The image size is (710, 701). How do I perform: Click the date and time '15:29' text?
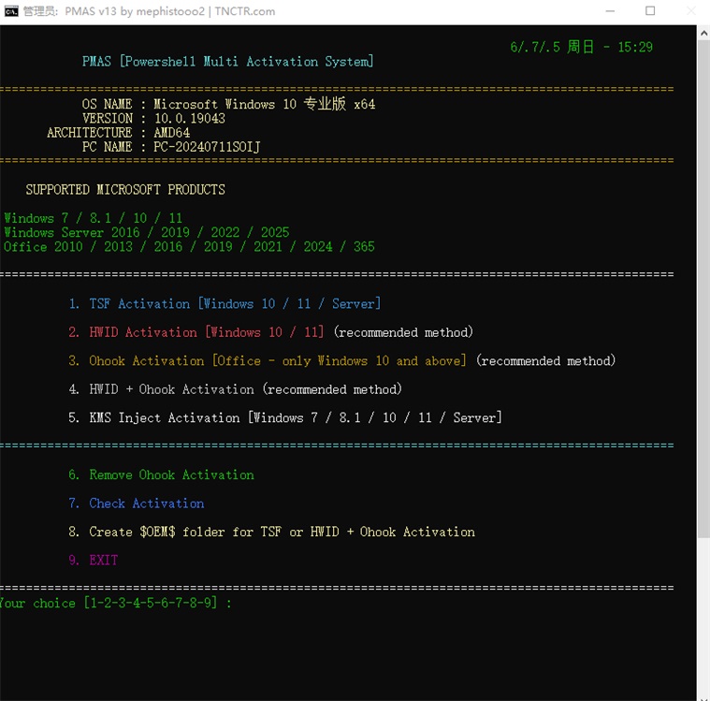(582, 47)
